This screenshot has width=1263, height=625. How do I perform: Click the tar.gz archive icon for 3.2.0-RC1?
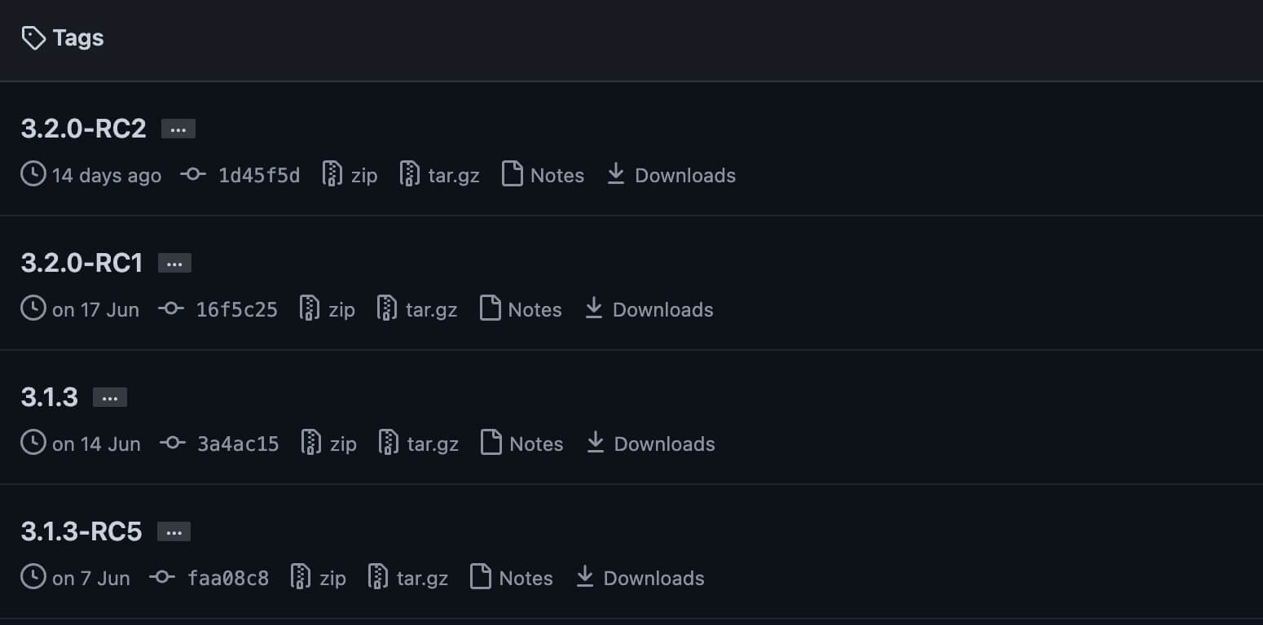pos(387,308)
